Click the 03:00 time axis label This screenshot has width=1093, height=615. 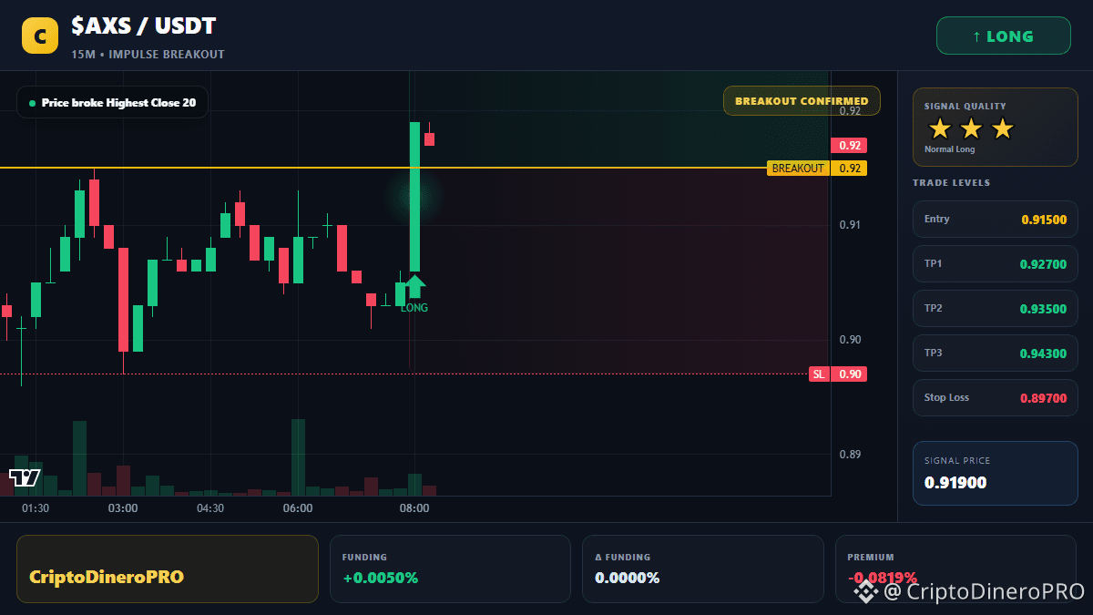tap(123, 508)
